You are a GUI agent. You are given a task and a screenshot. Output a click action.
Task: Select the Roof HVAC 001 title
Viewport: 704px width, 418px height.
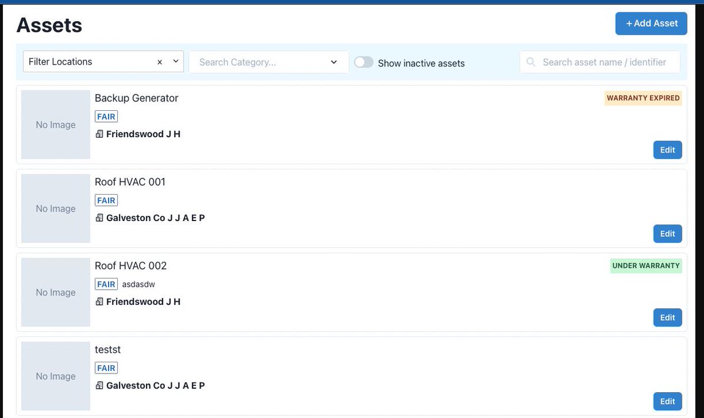click(x=130, y=182)
